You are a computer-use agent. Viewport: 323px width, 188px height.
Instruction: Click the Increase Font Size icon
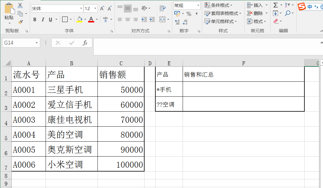[102, 9]
